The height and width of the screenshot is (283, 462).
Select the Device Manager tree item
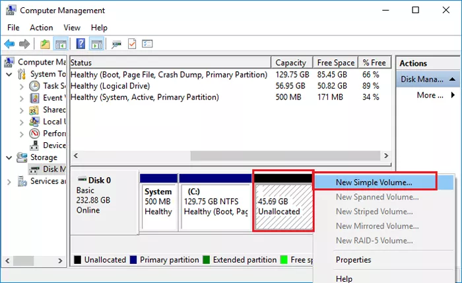(x=54, y=145)
